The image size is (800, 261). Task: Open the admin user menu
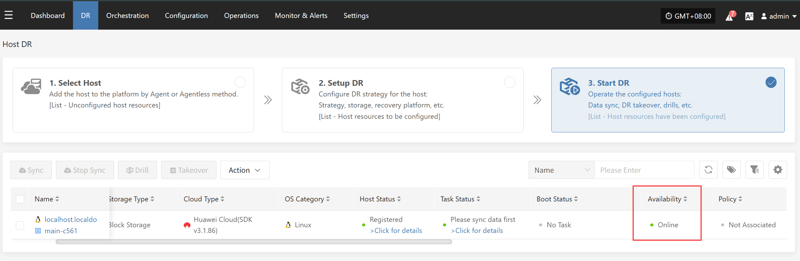[x=779, y=16]
